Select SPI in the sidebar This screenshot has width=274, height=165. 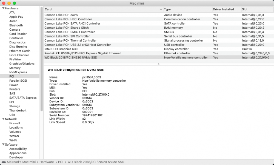coord(12,102)
